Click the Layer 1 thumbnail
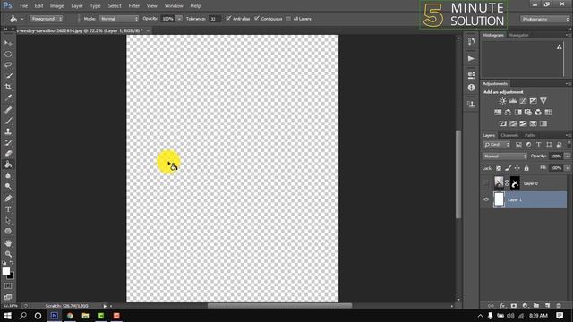The image size is (573, 322). 499,199
